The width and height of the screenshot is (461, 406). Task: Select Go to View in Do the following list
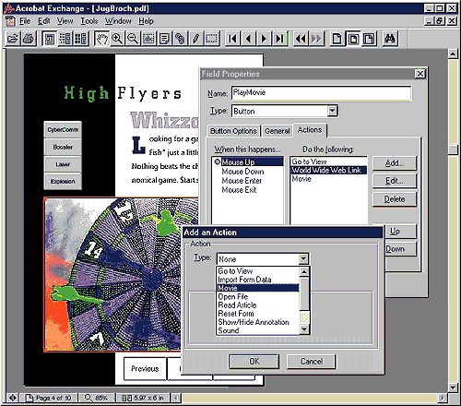point(328,161)
